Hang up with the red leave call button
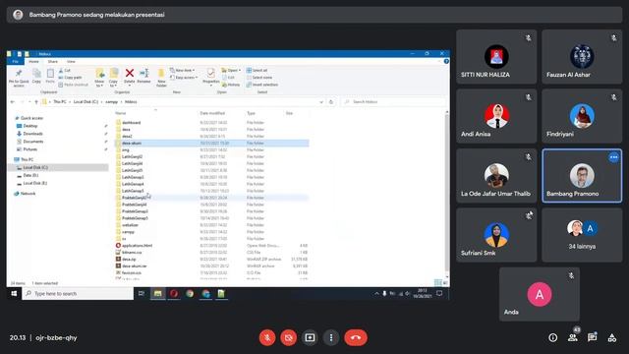This screenshot has width=629, height=354. [x=356, y=337]
